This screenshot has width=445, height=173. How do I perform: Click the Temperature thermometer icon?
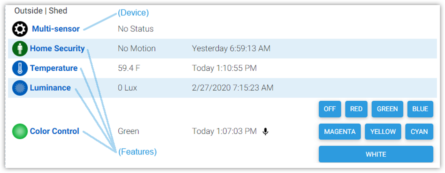pos(20,68)
